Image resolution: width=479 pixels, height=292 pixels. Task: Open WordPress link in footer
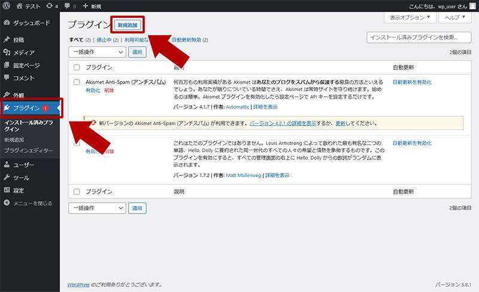coord(78,285)
